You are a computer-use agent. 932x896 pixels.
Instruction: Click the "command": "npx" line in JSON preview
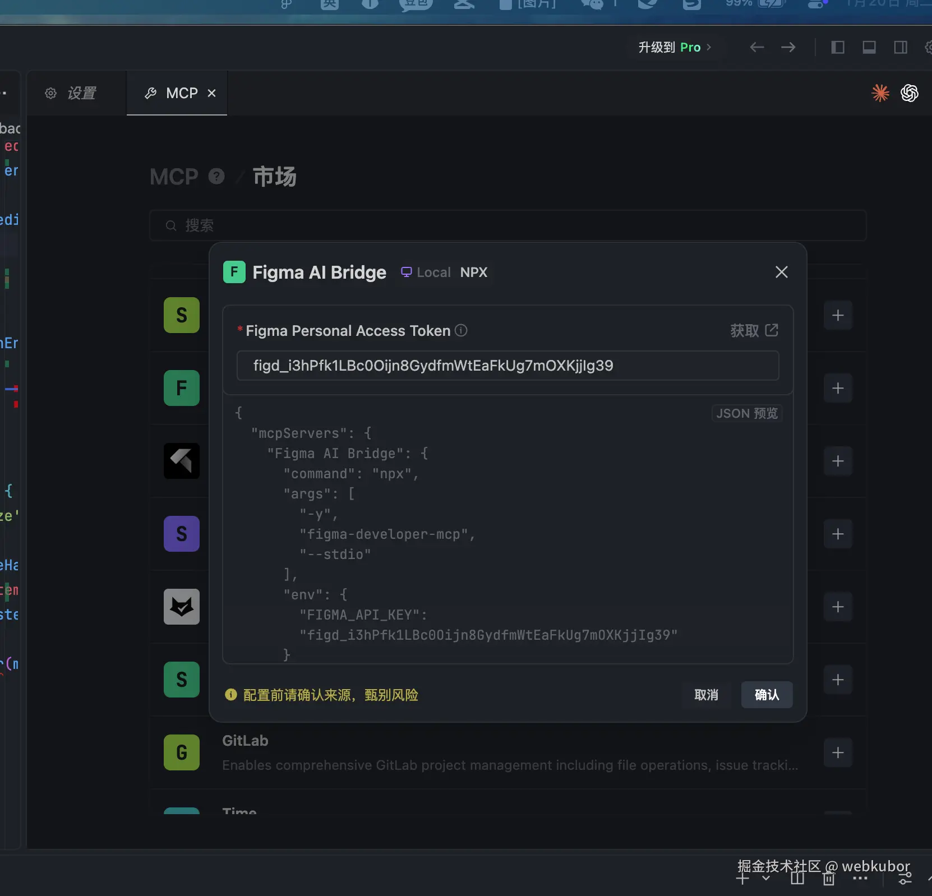tap(352, 474)
